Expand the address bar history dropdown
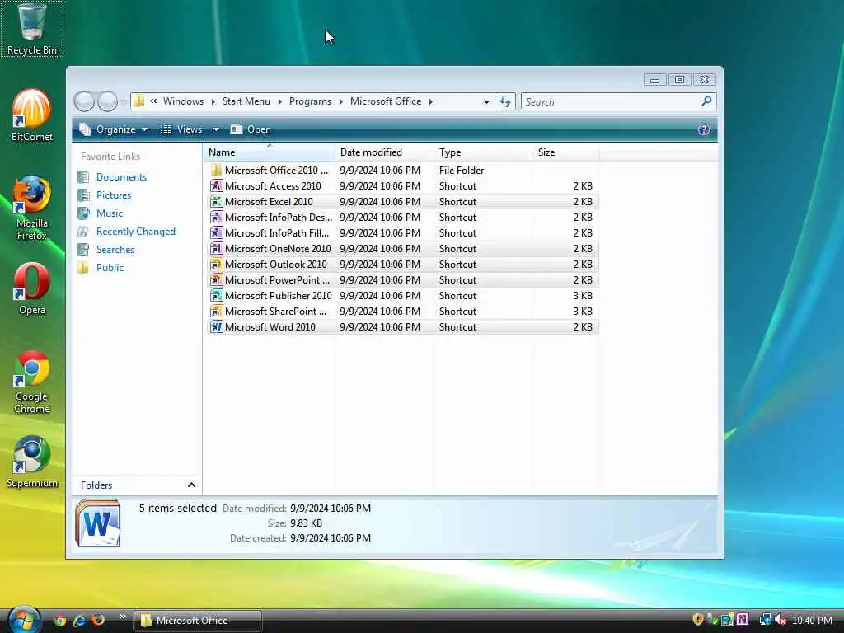Image resolution: width=844 pixels, height=633 pixels. point(486,101)
